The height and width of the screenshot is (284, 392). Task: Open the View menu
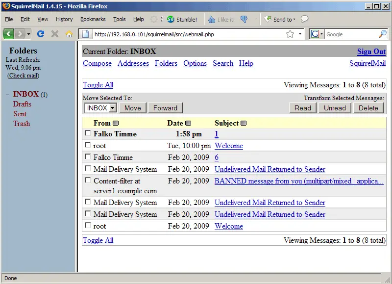(x=43, y=19)
